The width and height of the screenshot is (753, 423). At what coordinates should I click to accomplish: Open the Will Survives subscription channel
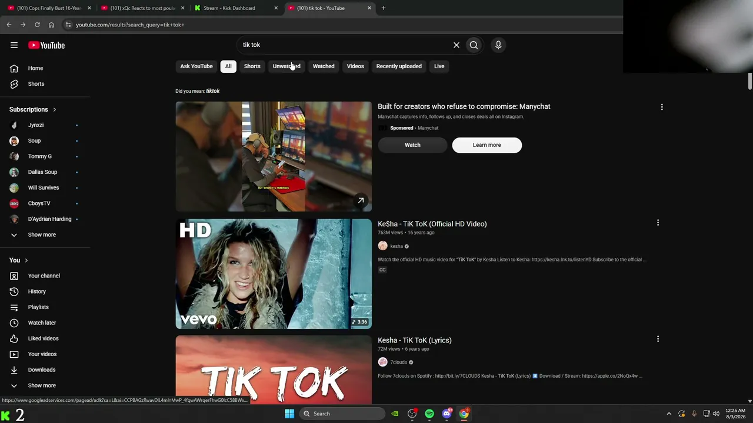(x=45, y=188)
